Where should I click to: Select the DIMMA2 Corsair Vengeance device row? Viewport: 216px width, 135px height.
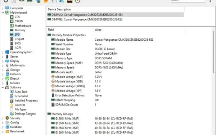coord(116,15)
